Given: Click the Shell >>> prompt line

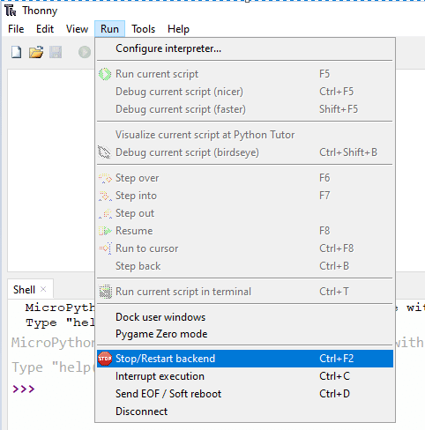Looking at the screenshot, I should point(24,389).
